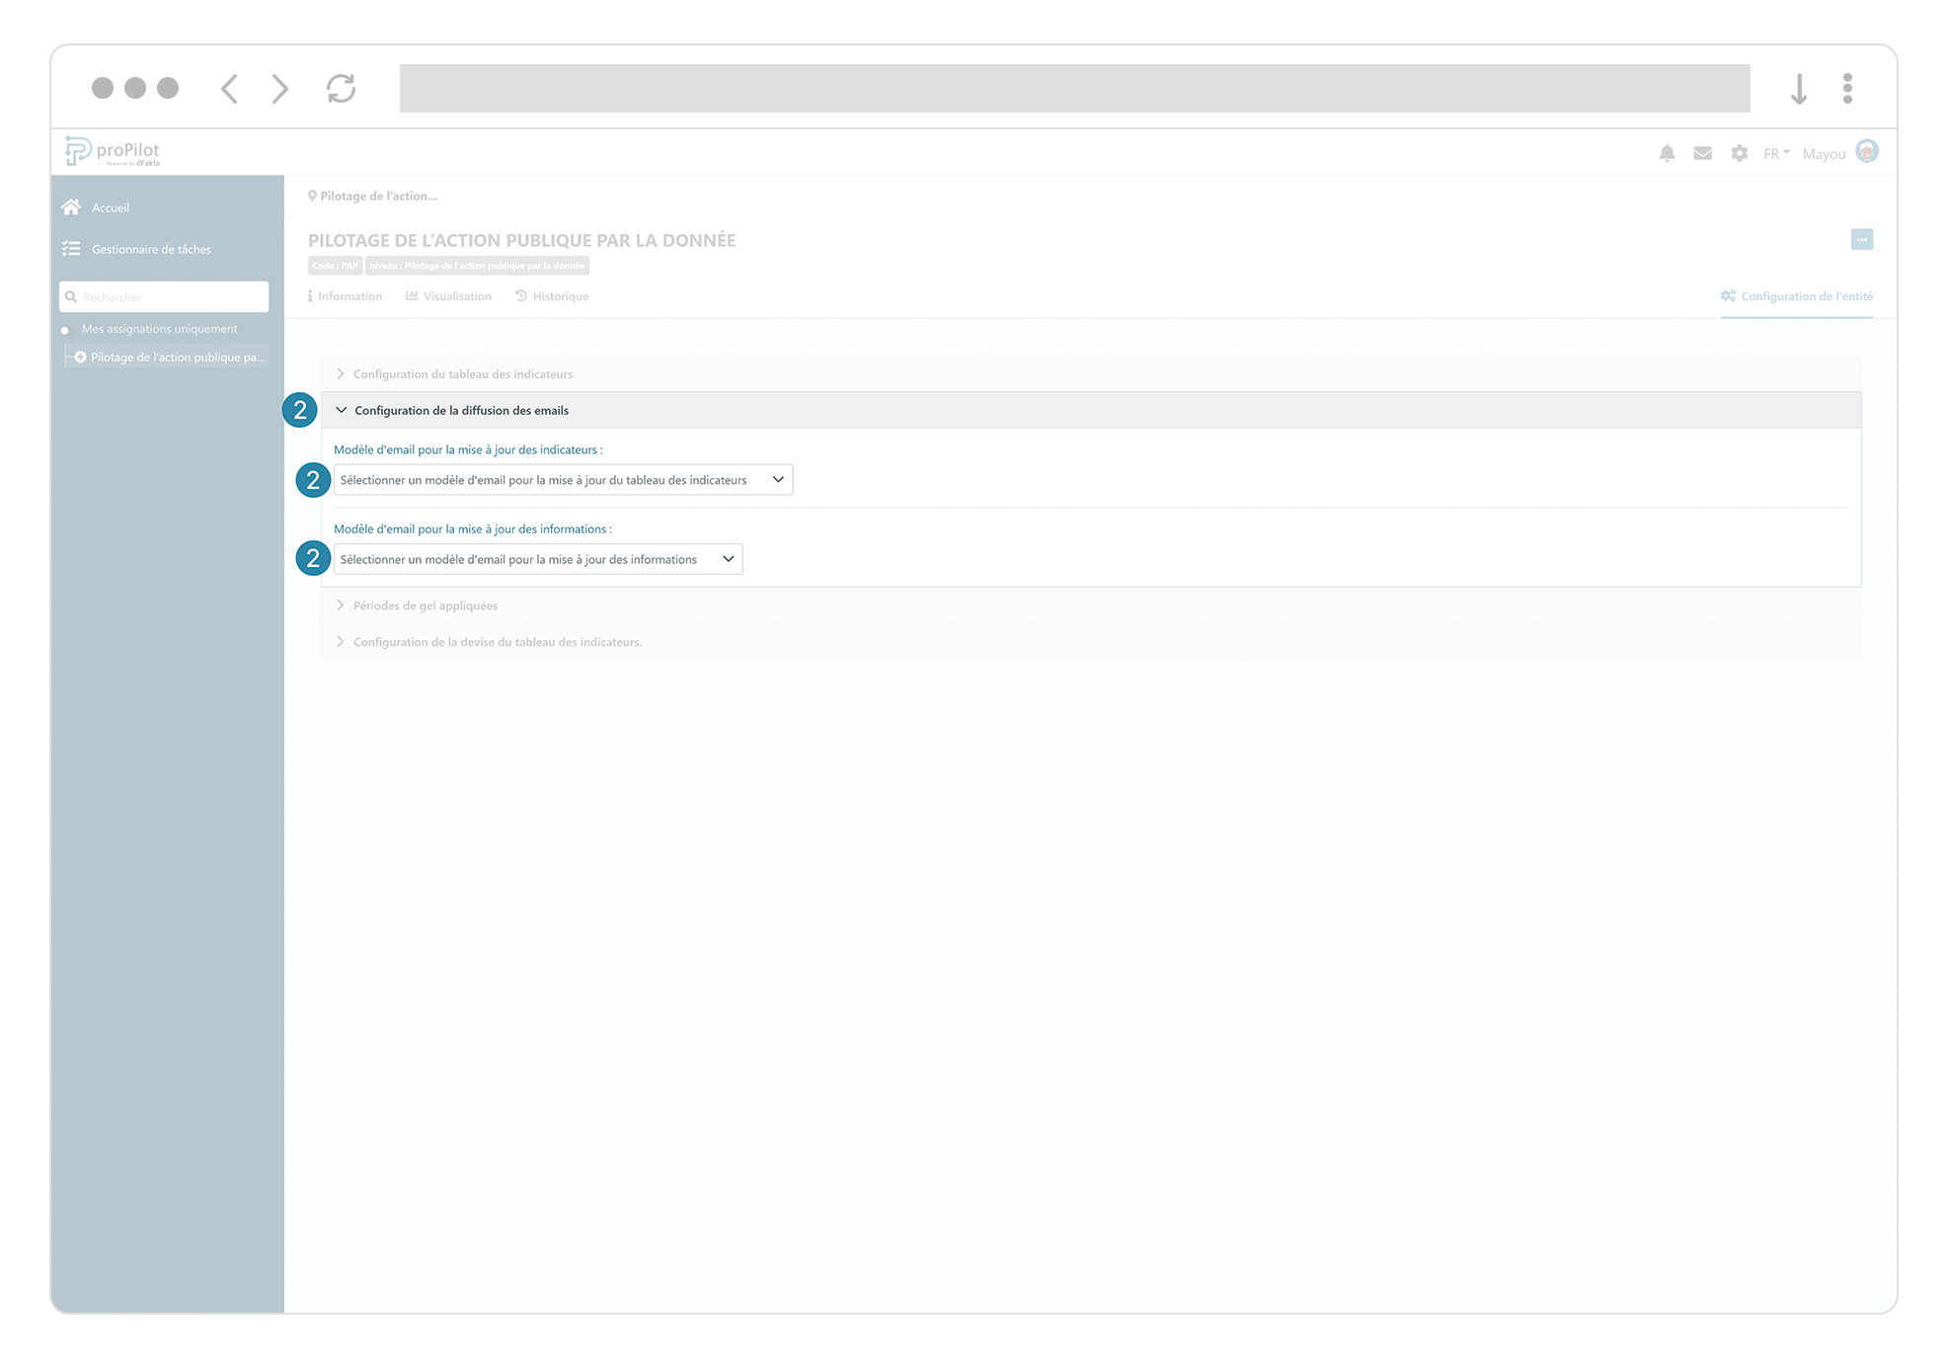Select the Accueil home icon
This screenshot has height=1367, width=1948.
71,206
